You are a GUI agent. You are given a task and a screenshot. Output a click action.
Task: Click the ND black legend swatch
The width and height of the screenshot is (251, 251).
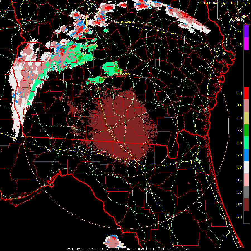246,217
